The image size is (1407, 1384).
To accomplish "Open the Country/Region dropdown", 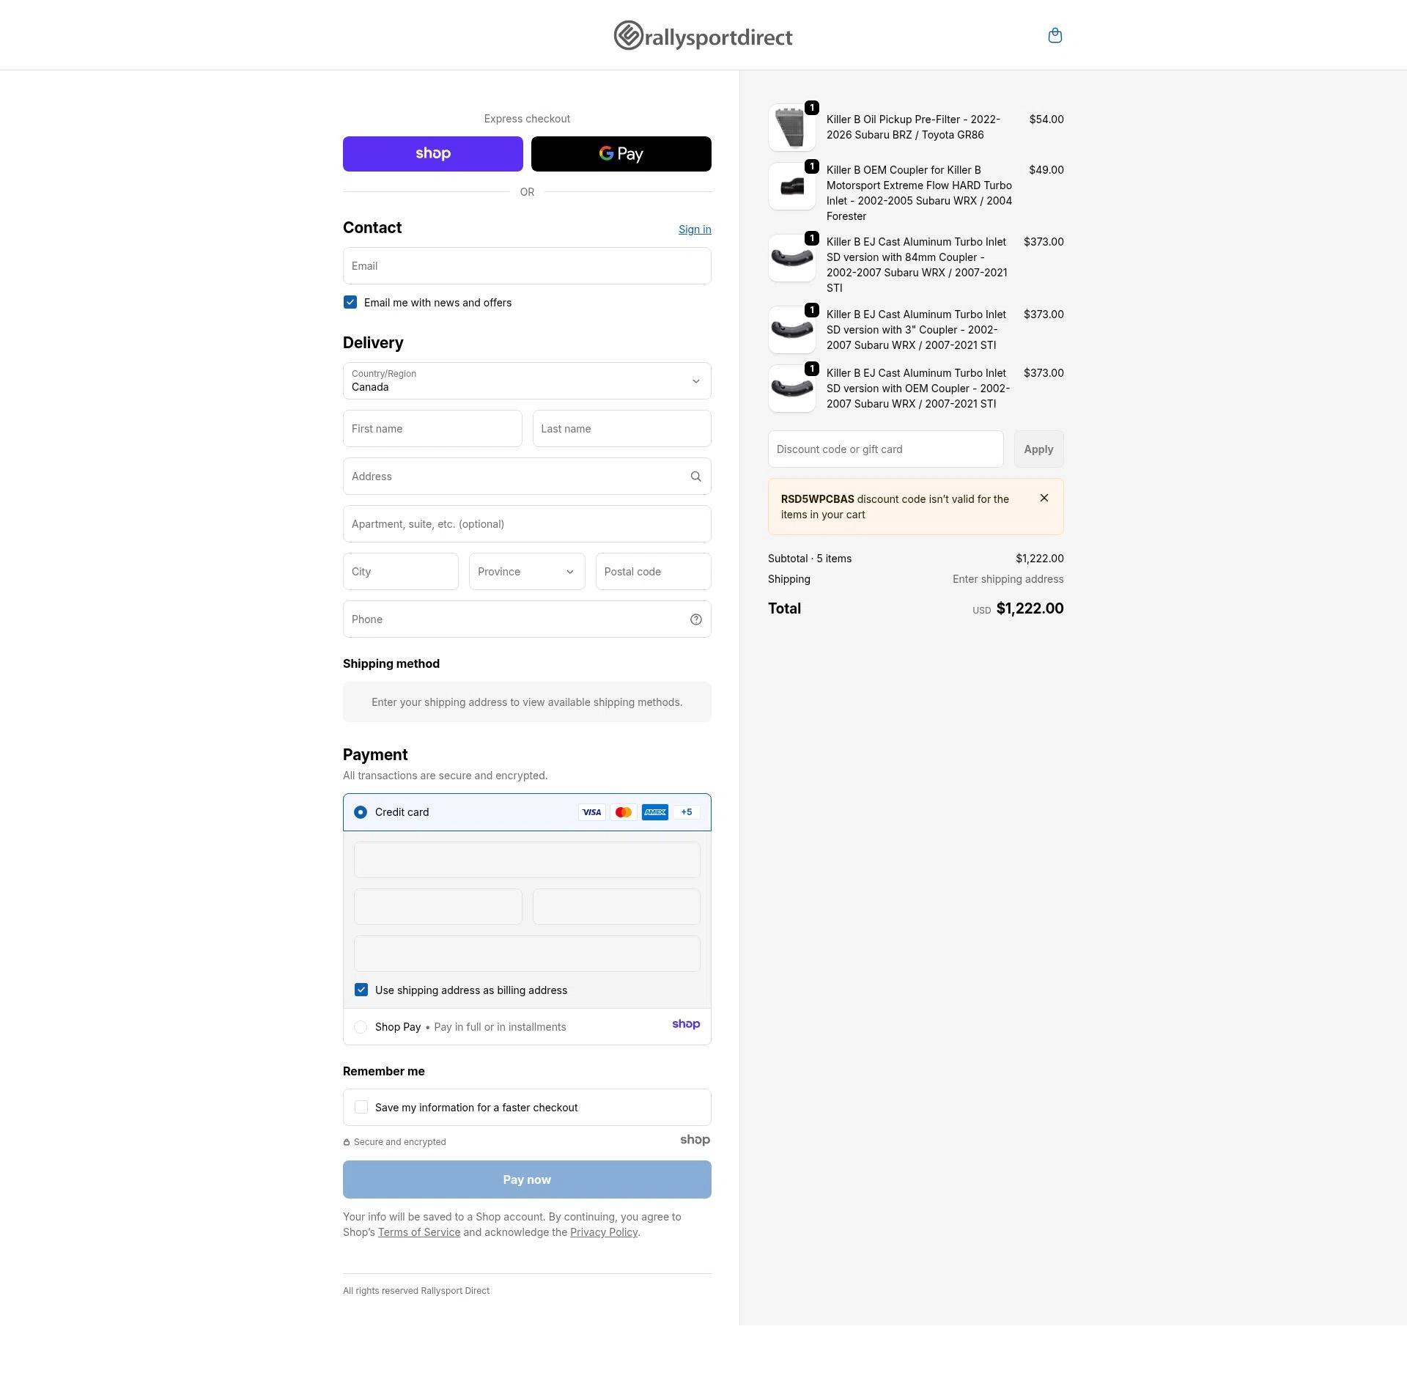I will tap(526, 380).
